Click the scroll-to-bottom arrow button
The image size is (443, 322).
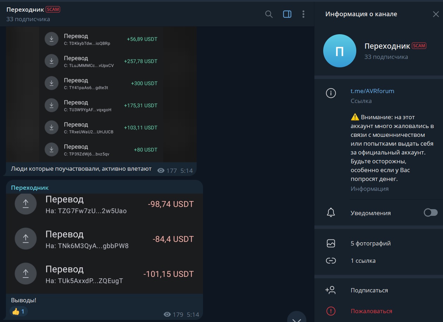pos(297,318)
